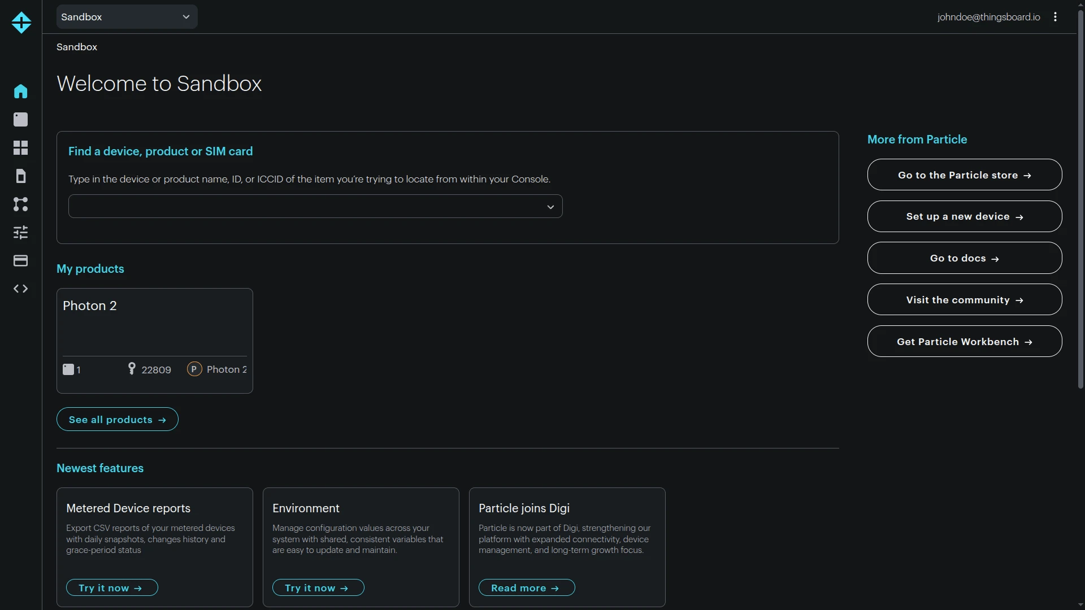
Task: Click the Newest features heading
Action: coord(100,468)
